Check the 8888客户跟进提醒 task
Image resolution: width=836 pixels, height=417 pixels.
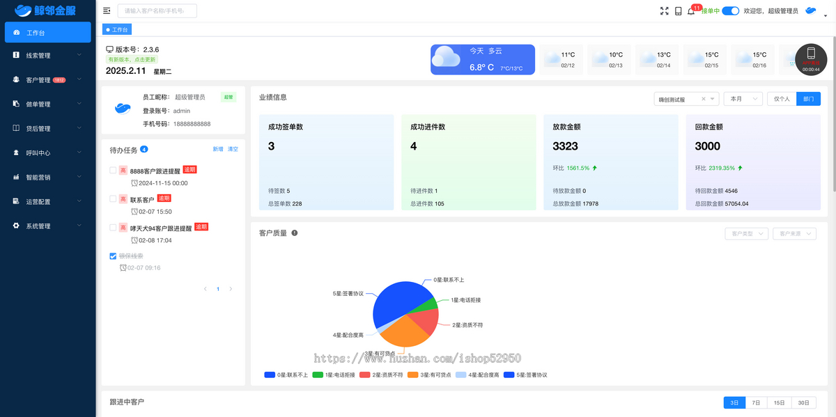[114, 171]
